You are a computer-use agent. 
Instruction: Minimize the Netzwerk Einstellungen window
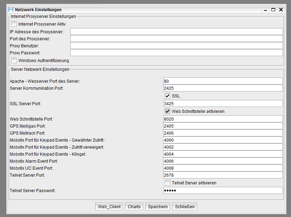[266, 10]
